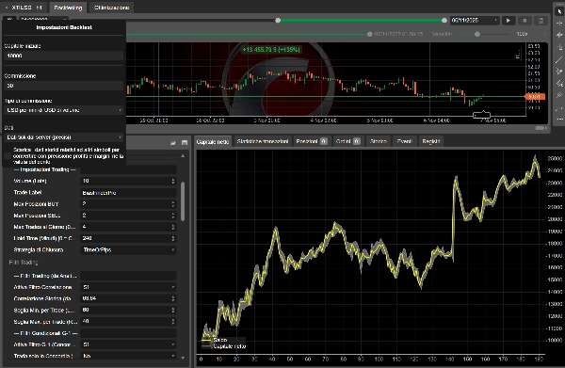Start backtest with the play button
Image resolution: width=565 pixels, height=368 pixels.
pyautogui.click(x=508, y=21)
